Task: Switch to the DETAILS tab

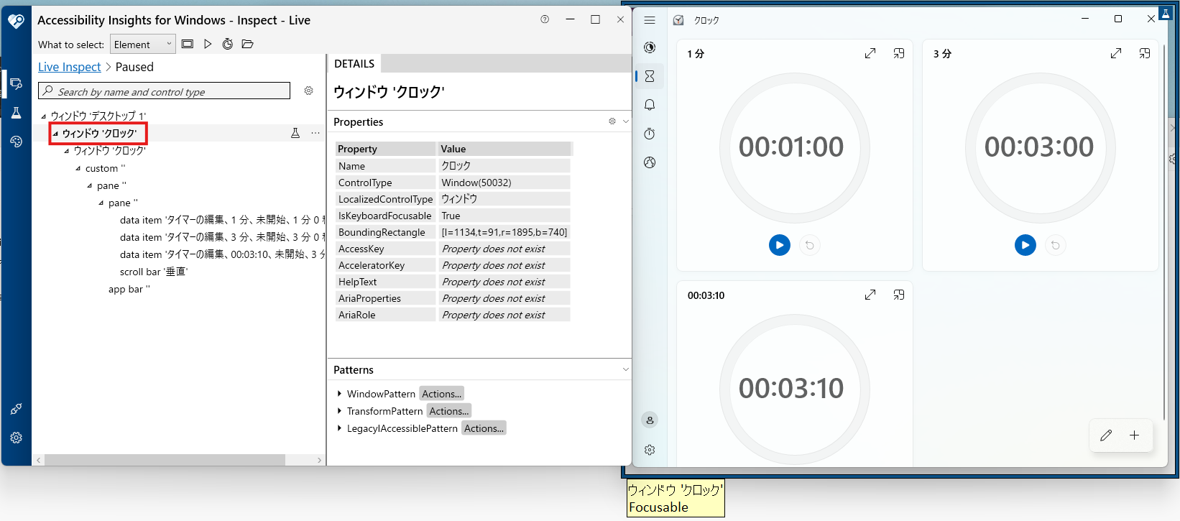Action: click(x=354, y=63)
